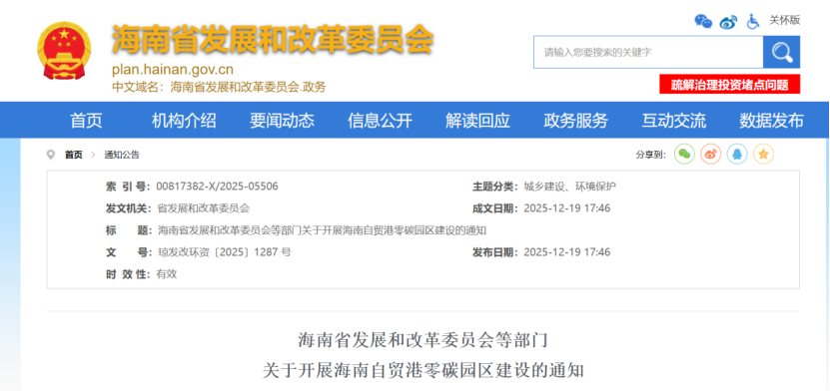The height and width of the screenshot is (391, 830).
Task: Click 城乡建设、环境保护 topic category value
Action: (569, 186)
